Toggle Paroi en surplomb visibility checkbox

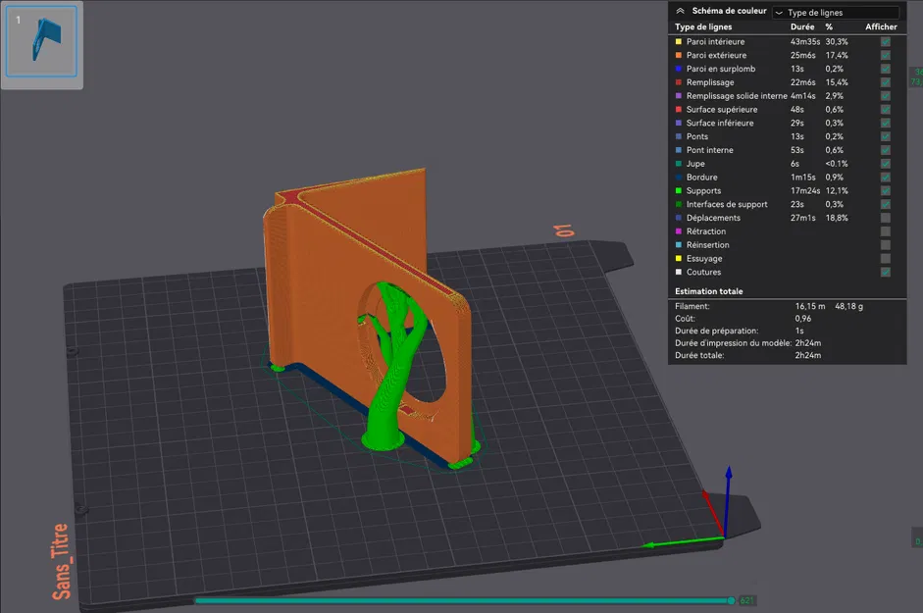tap(886, 69)
